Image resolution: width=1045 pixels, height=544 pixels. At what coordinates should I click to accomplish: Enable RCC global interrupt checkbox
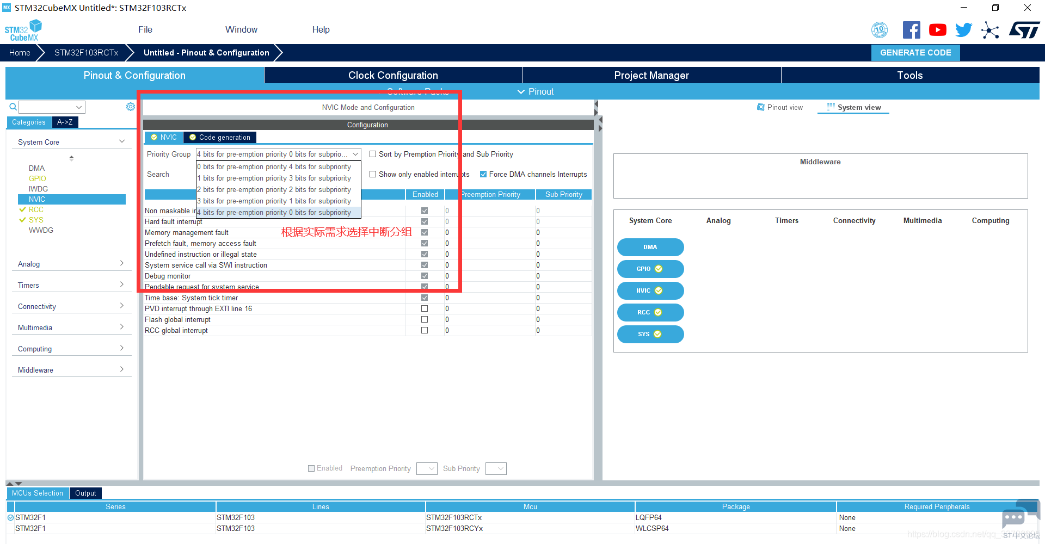pyautogui.click(x=425, y=330)
